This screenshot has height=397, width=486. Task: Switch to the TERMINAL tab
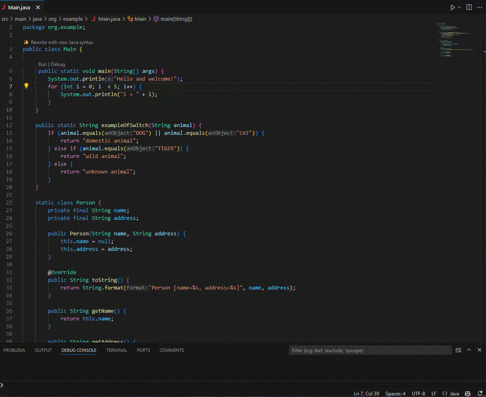[117, 350]
